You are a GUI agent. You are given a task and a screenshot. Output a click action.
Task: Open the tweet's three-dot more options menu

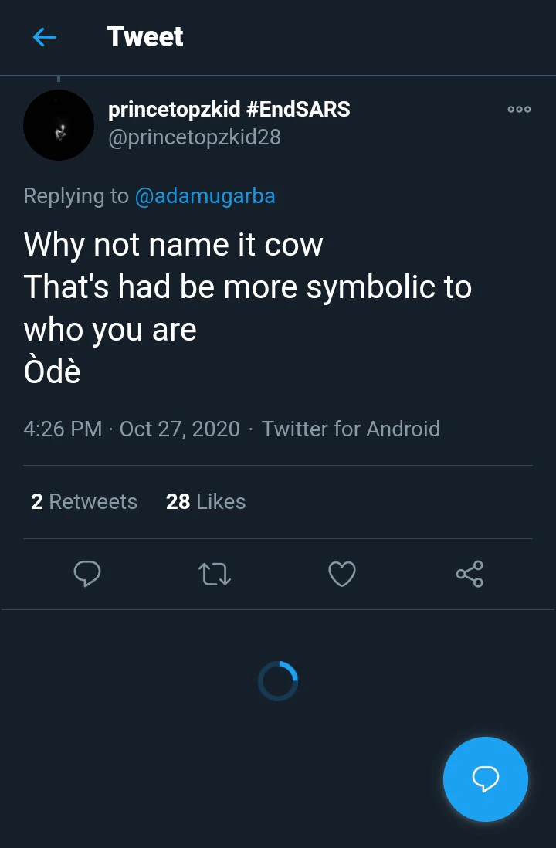tap(519, 110)
